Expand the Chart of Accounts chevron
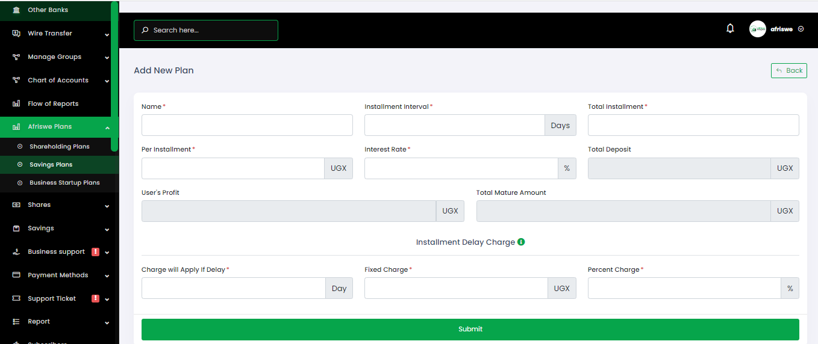 (107, 81)
